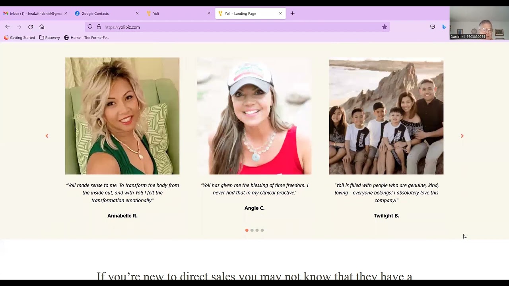Click the Bing icon in the toolbar
Image resolution: width=509 pixels, height=286 pixels.
(x=444, y=27)
